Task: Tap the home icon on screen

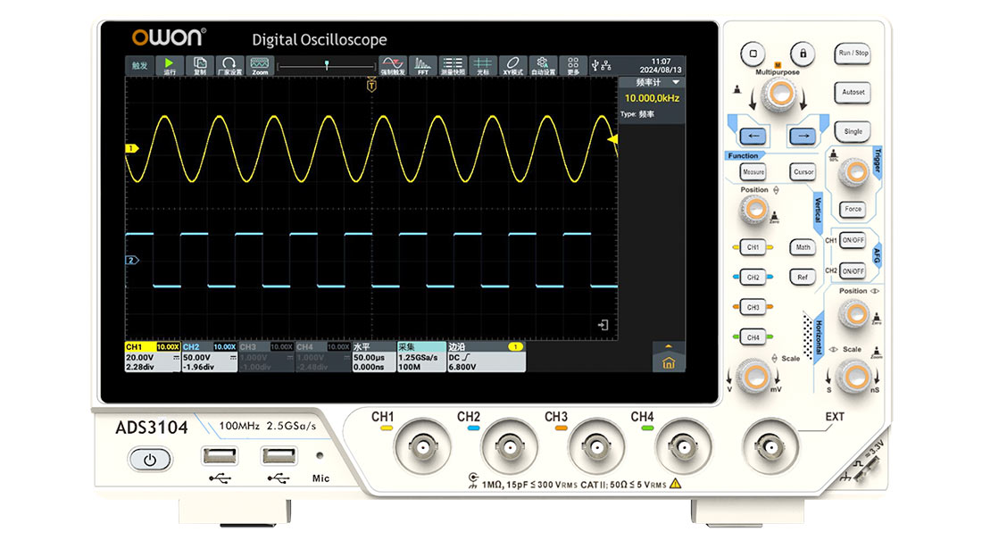Action: coord(669,363)
